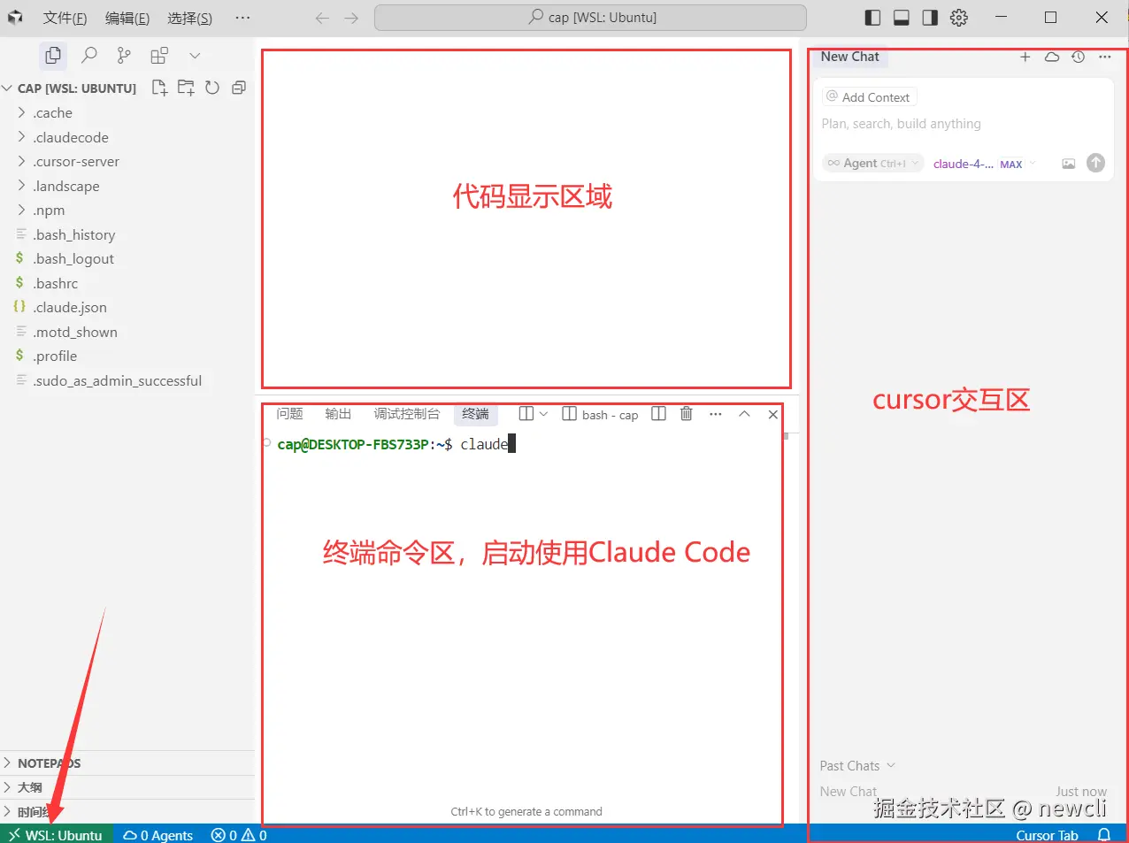
Task: Click the 0 Agents status bar item
Action: tap(158, 835)
